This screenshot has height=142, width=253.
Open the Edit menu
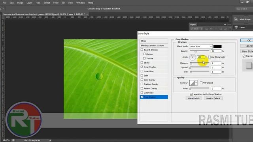tap(11, 3)
